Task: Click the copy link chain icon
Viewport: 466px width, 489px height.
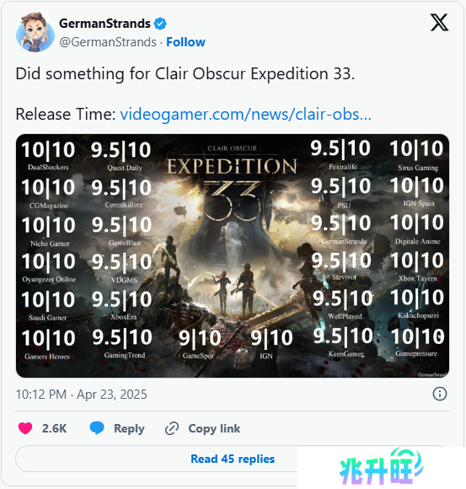Action: [x=172, y=428]
